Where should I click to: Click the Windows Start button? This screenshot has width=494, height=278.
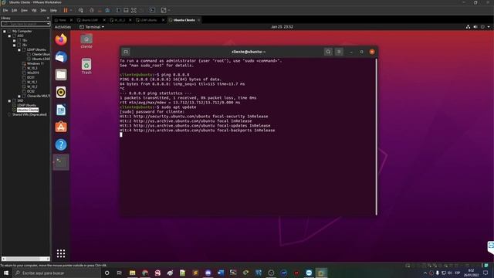coord(6,273)
